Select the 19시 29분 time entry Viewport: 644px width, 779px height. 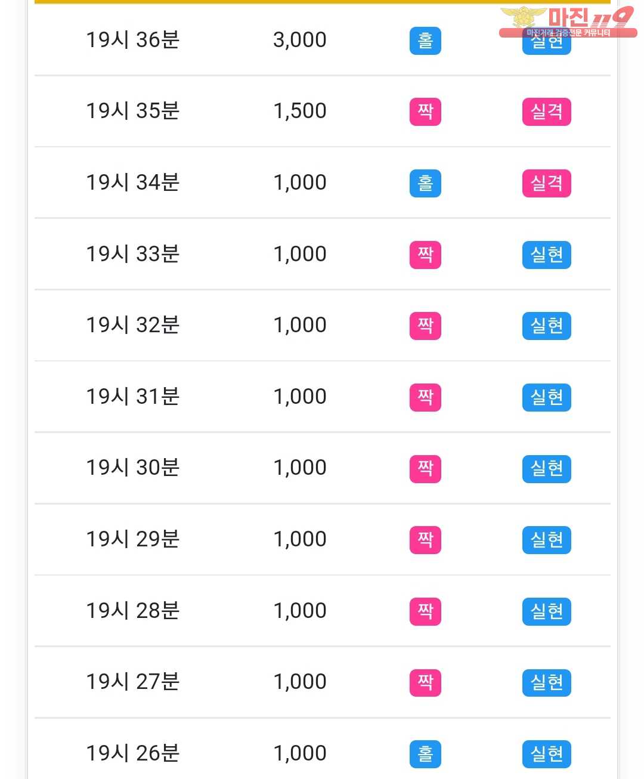click(133, 539)
